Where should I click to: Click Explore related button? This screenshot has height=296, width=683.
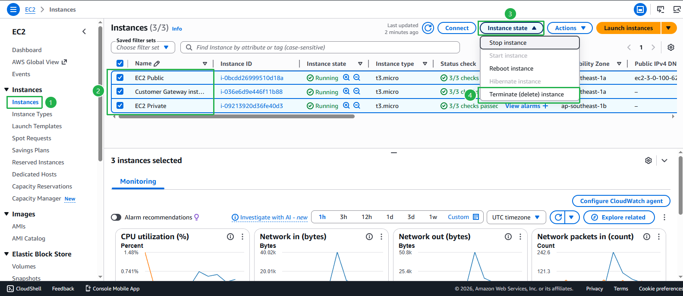pyautogui.click(x=619, y=217)
